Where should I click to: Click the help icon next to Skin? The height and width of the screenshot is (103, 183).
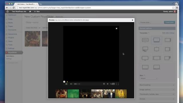coord(144,76)
